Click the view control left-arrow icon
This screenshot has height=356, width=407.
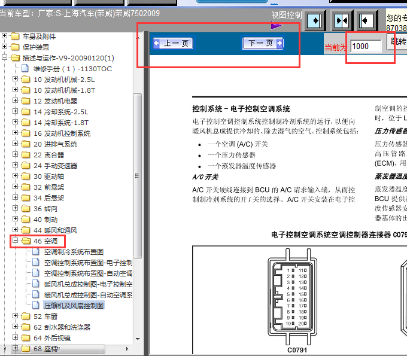click(x=366, y=20)
